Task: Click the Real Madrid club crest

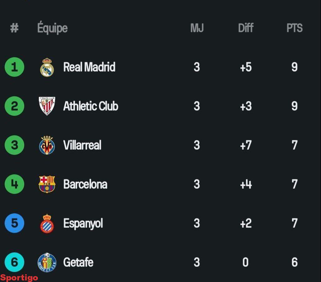Action: [x=47, y=67]
